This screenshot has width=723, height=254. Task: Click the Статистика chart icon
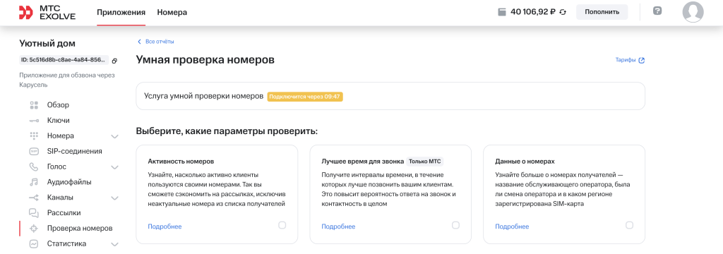(x=34, y=244)
